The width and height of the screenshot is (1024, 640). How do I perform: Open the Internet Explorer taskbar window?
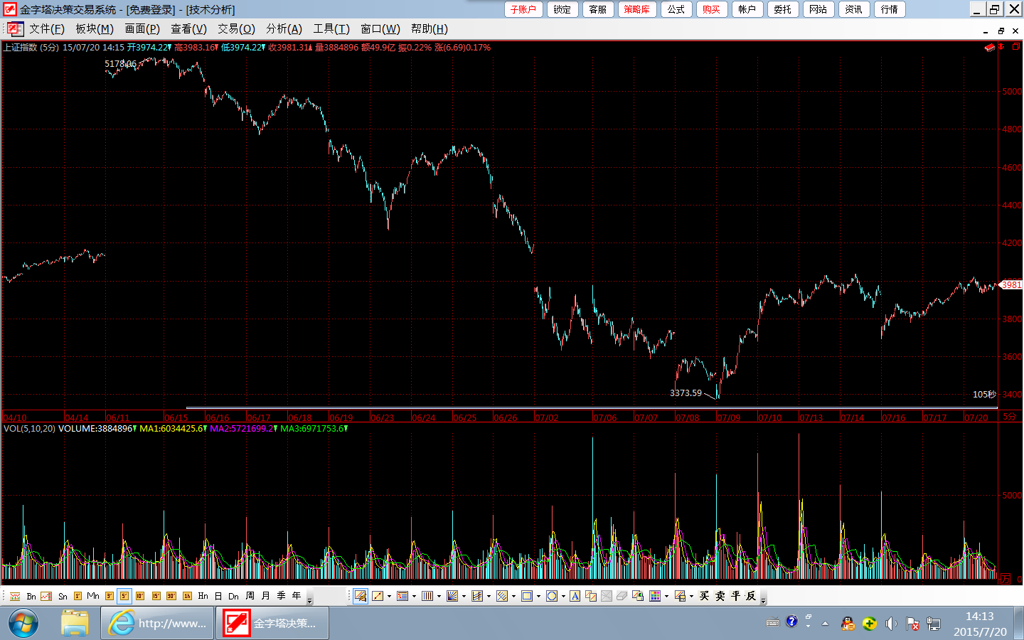click(158, 624)
